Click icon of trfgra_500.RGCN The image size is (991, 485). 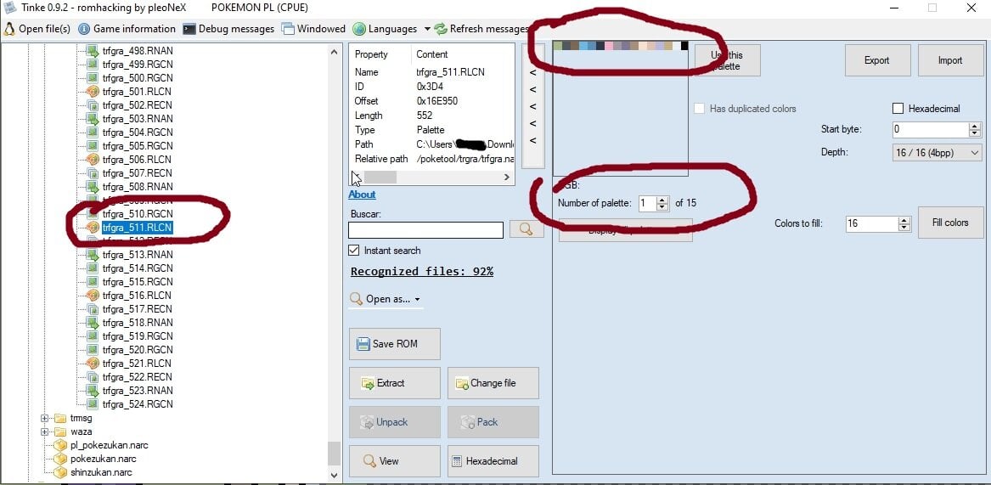(x=93, y=78)
